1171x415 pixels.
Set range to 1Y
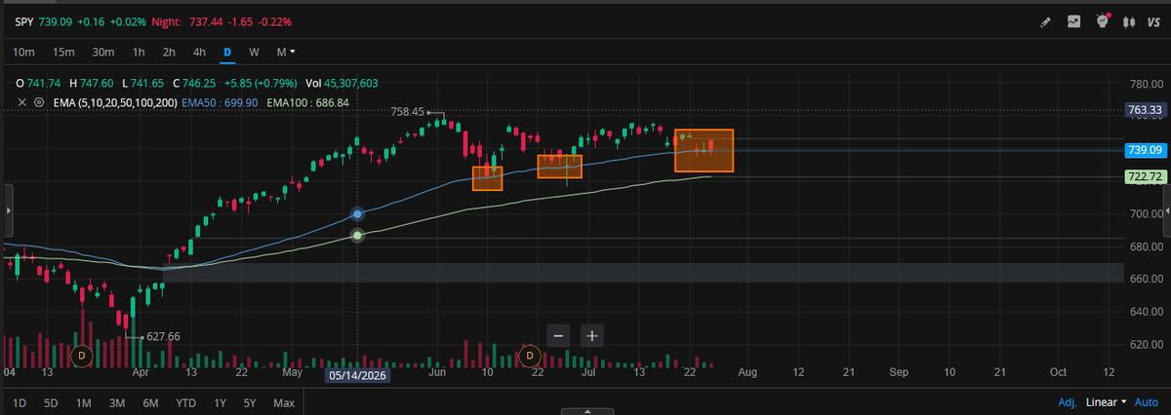click(221, 401)
